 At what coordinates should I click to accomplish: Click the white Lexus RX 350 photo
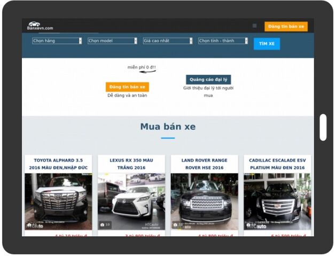pos(131,202)
